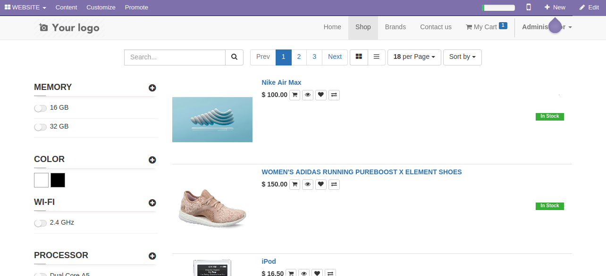
Task: Navigate to Brands page
Action: (x=395, y=27)
